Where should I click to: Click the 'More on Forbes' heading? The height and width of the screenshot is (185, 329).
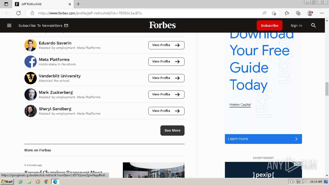coord(38,150)
